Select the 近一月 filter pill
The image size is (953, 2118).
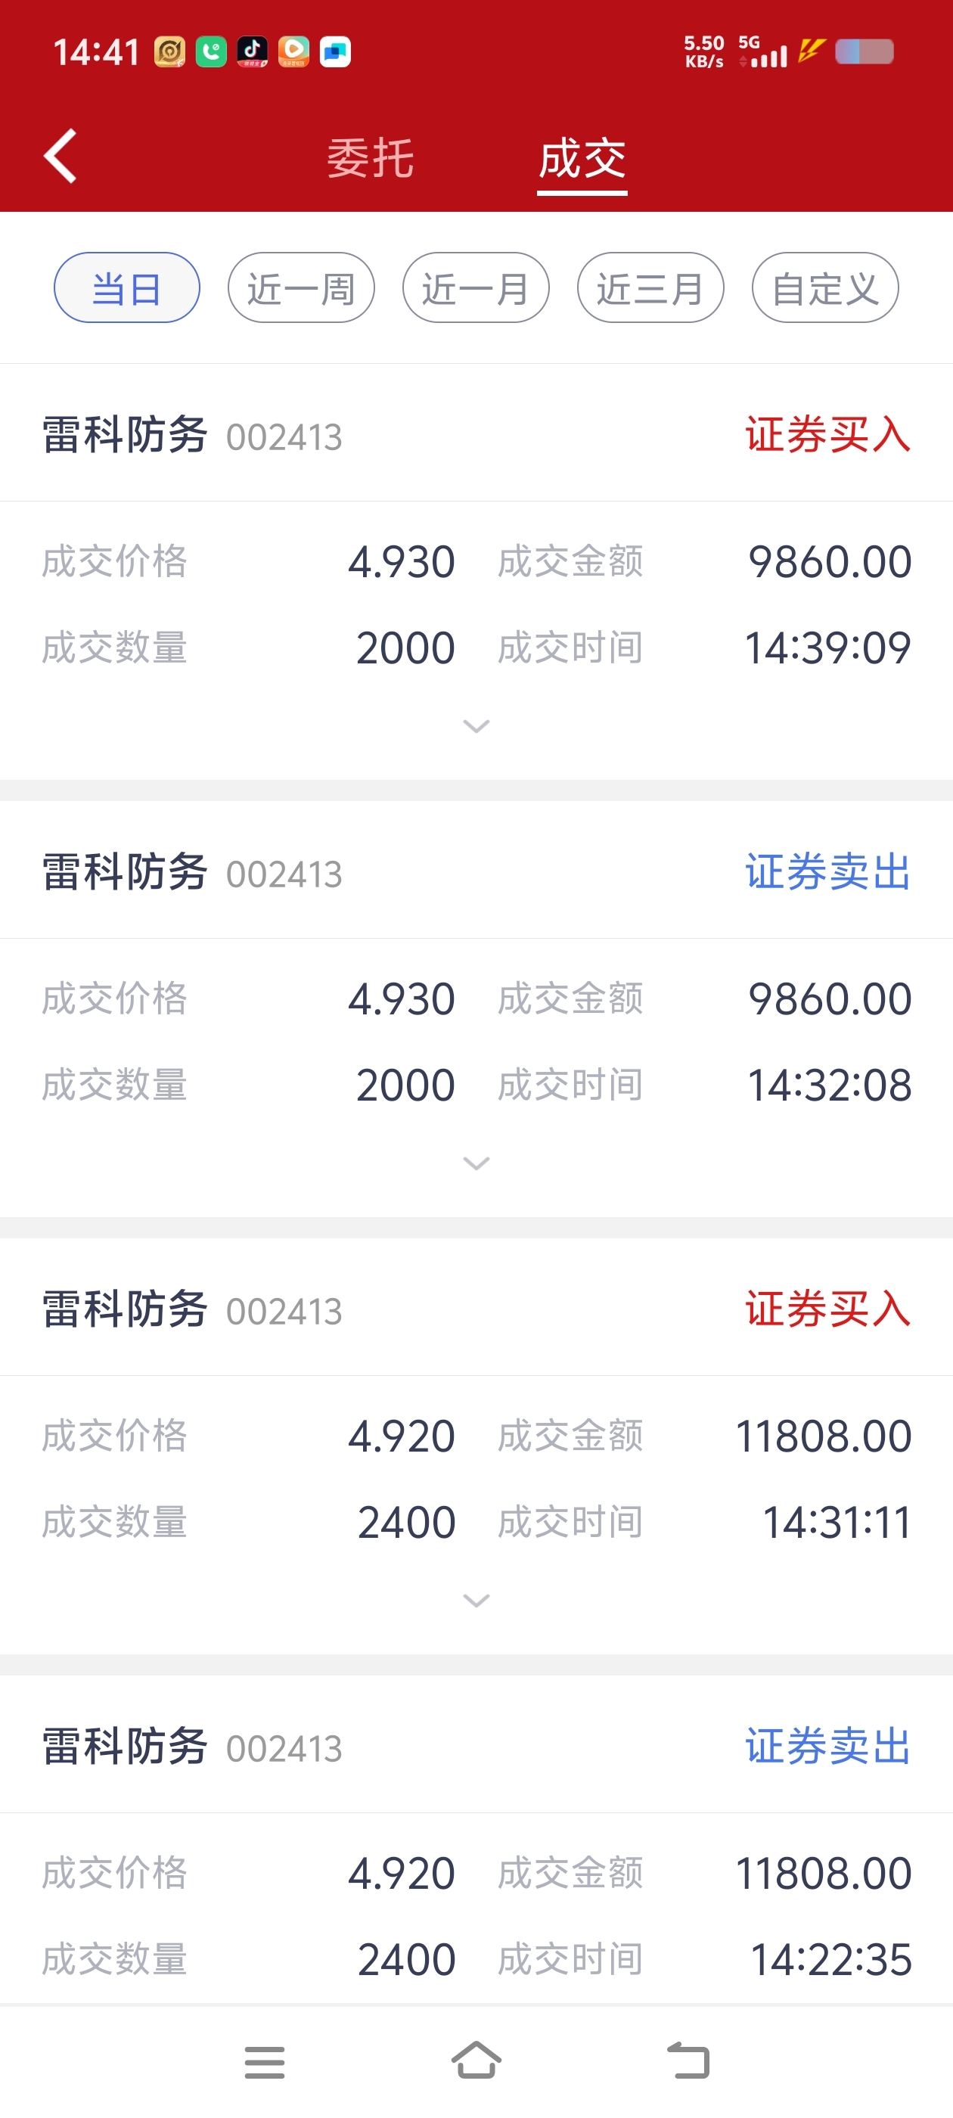click(476, 287)
